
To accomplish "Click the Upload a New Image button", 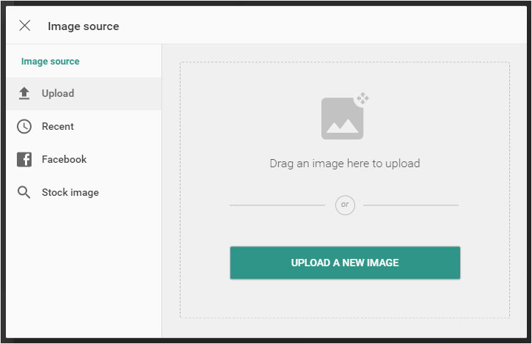I will click(345, 263).
